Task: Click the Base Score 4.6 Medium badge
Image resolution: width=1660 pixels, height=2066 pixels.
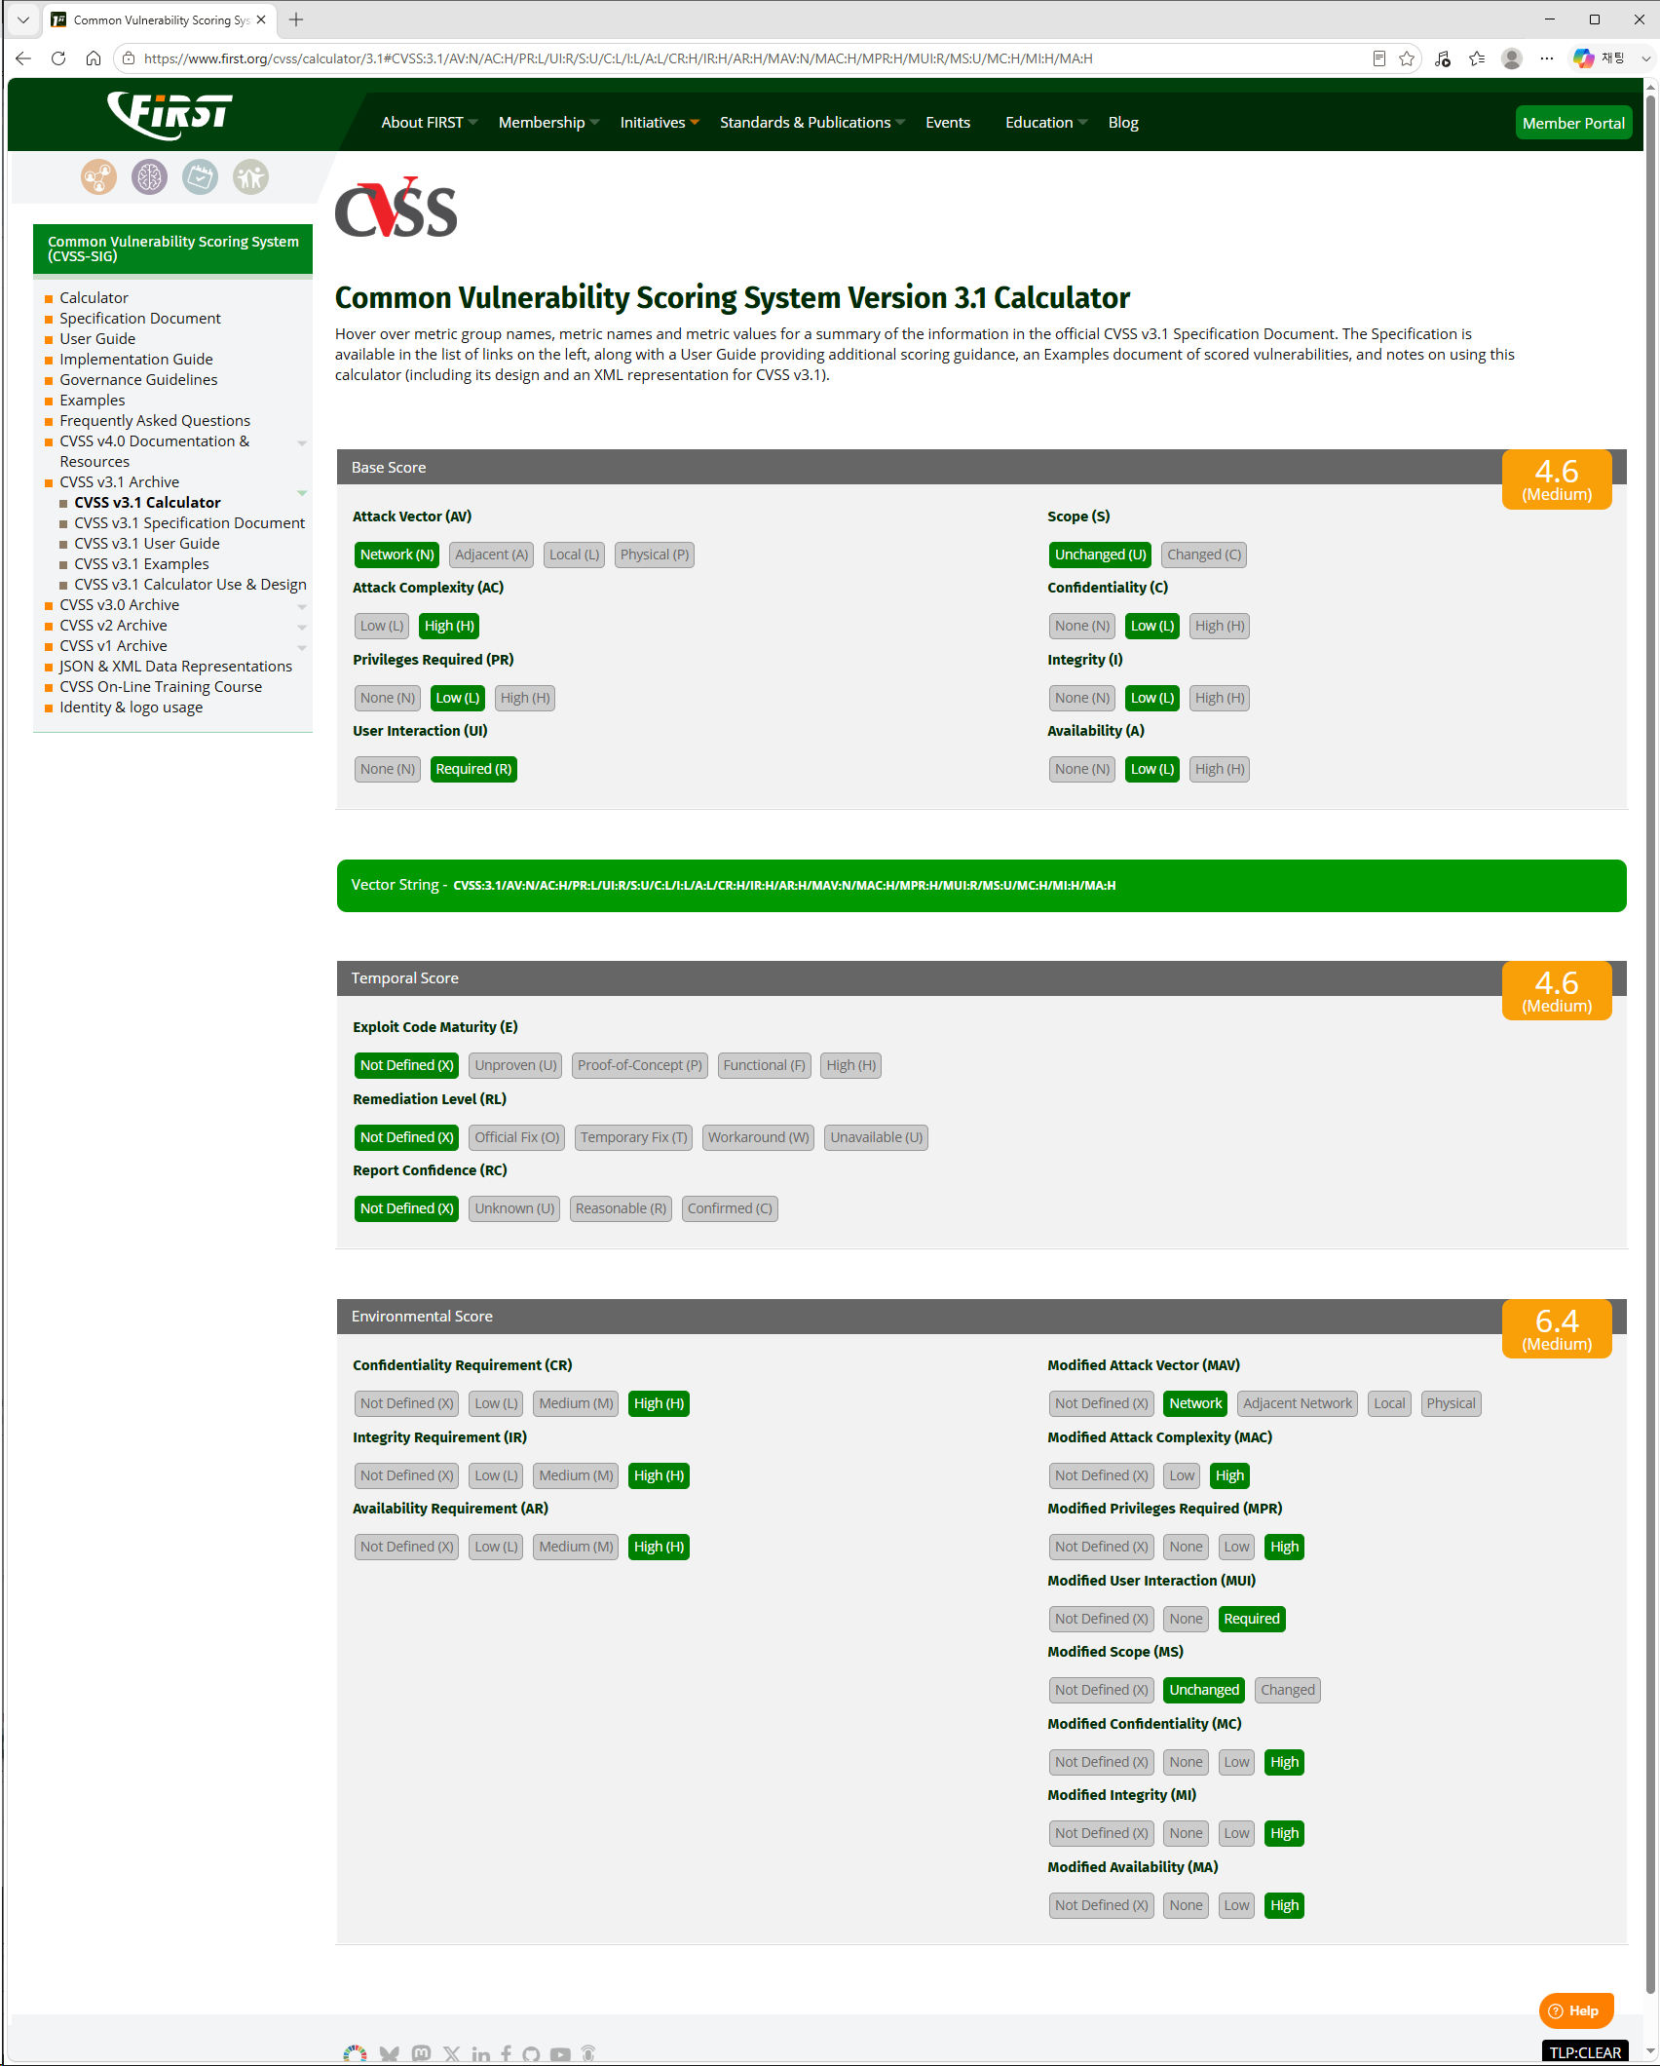Action: coord(1557,479)
